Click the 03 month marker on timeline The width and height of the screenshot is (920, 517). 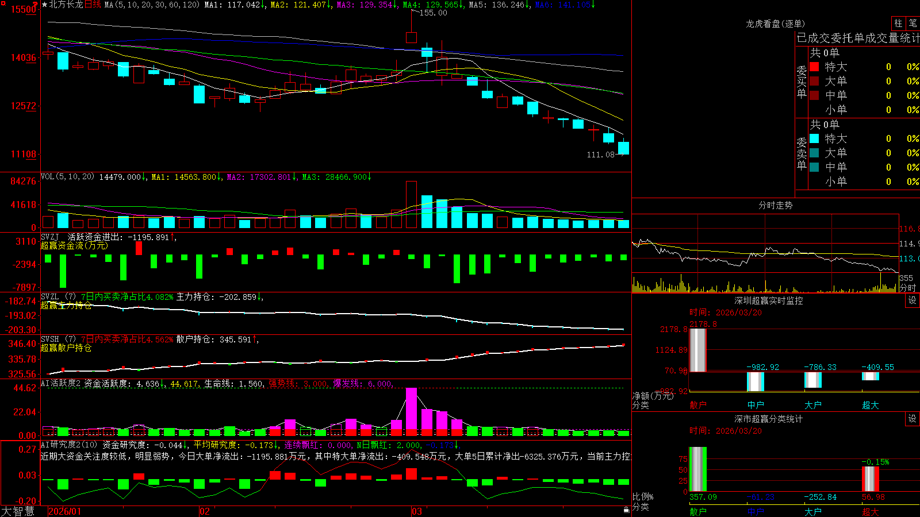(417, 511)
